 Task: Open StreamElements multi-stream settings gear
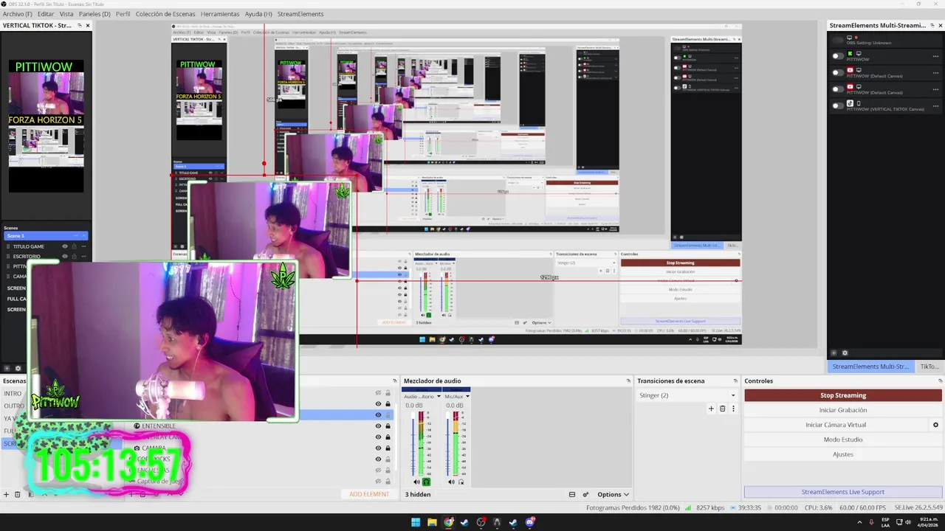[x=845, y=353]
